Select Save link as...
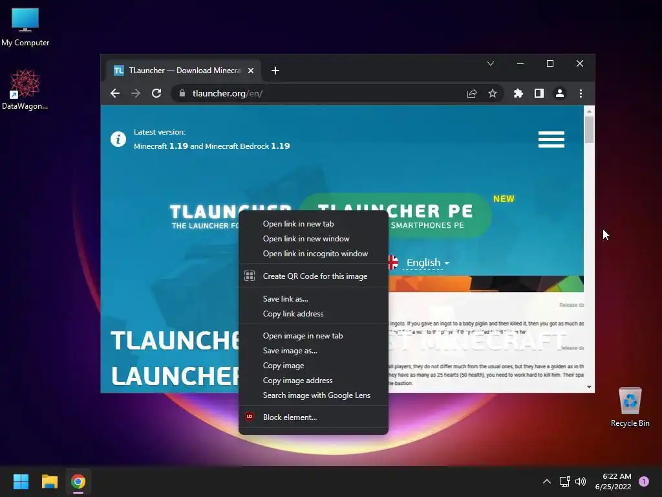This screenshot has height=497, width=662. coord(314,299)
